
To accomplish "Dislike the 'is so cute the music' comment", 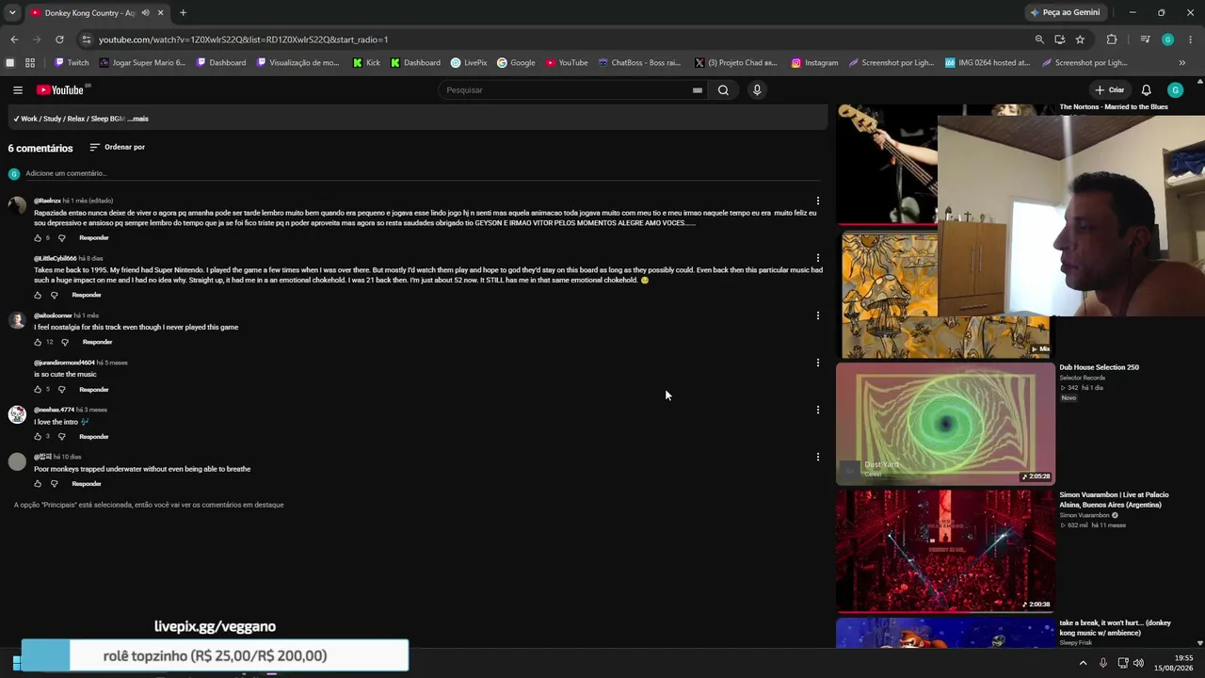I will 62,390.
